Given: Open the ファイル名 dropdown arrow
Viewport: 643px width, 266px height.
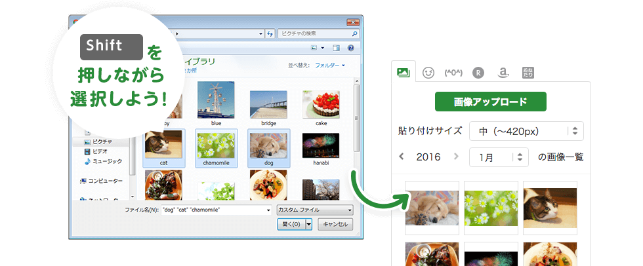Looking at the screenshot, I should click(268, 210).
